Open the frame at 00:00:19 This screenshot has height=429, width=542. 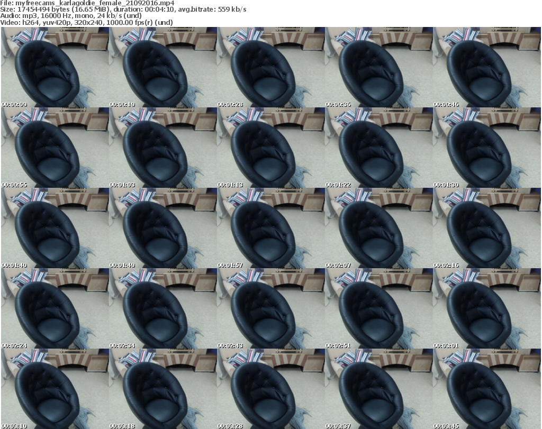[x=163, y=67]
